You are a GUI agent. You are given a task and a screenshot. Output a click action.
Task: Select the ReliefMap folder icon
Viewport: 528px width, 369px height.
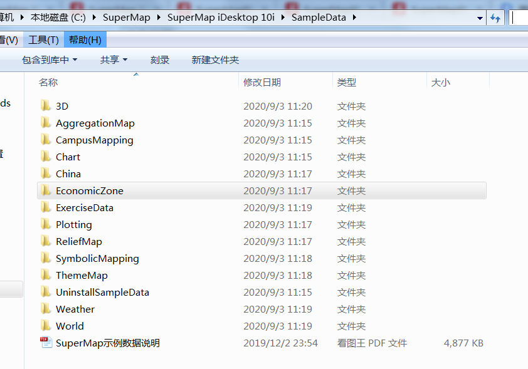[x=45, y=241]
